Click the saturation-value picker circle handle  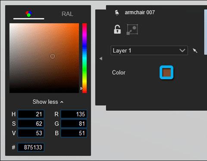[x=52, y=56]
